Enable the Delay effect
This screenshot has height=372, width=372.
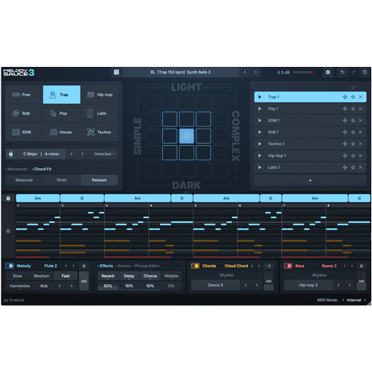(129, 276)
